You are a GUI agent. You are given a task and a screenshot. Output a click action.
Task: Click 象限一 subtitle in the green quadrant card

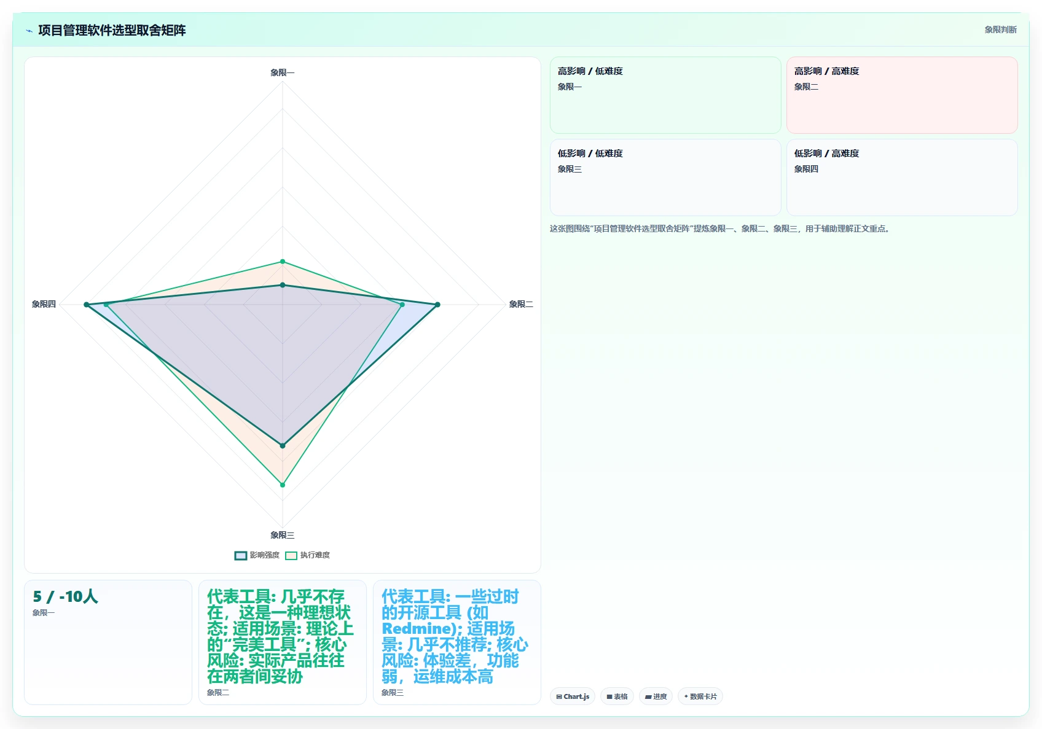[570, 87]
